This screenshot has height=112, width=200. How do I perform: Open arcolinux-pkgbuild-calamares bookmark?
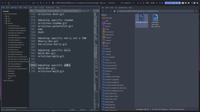(116, 88)
